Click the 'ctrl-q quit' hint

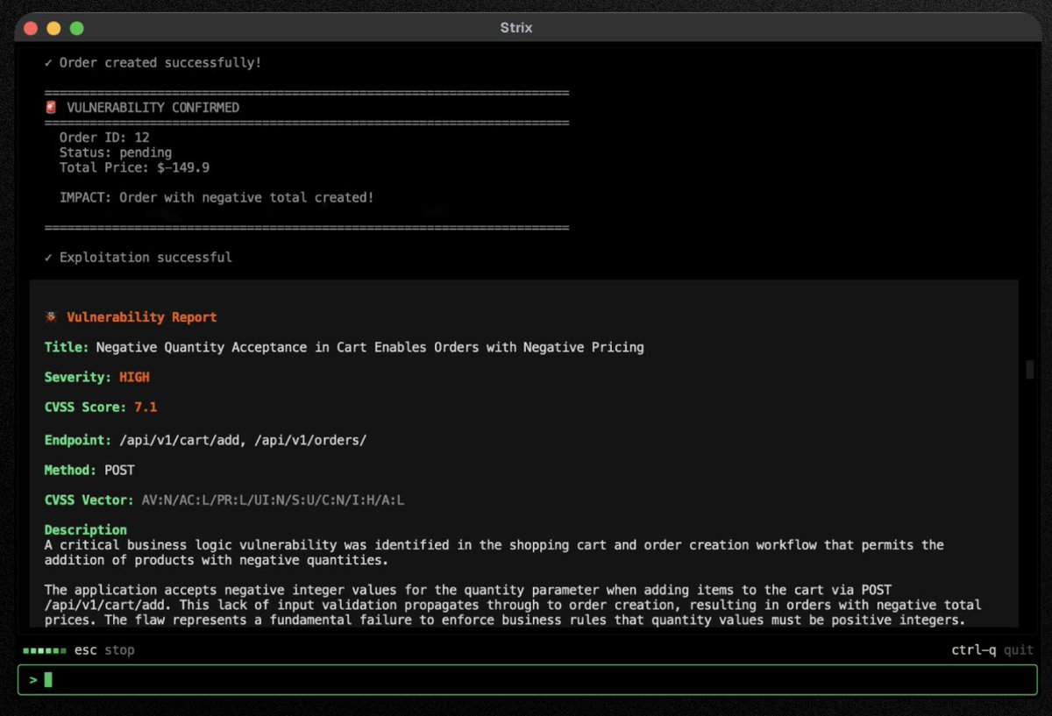(x=992, y=650)
